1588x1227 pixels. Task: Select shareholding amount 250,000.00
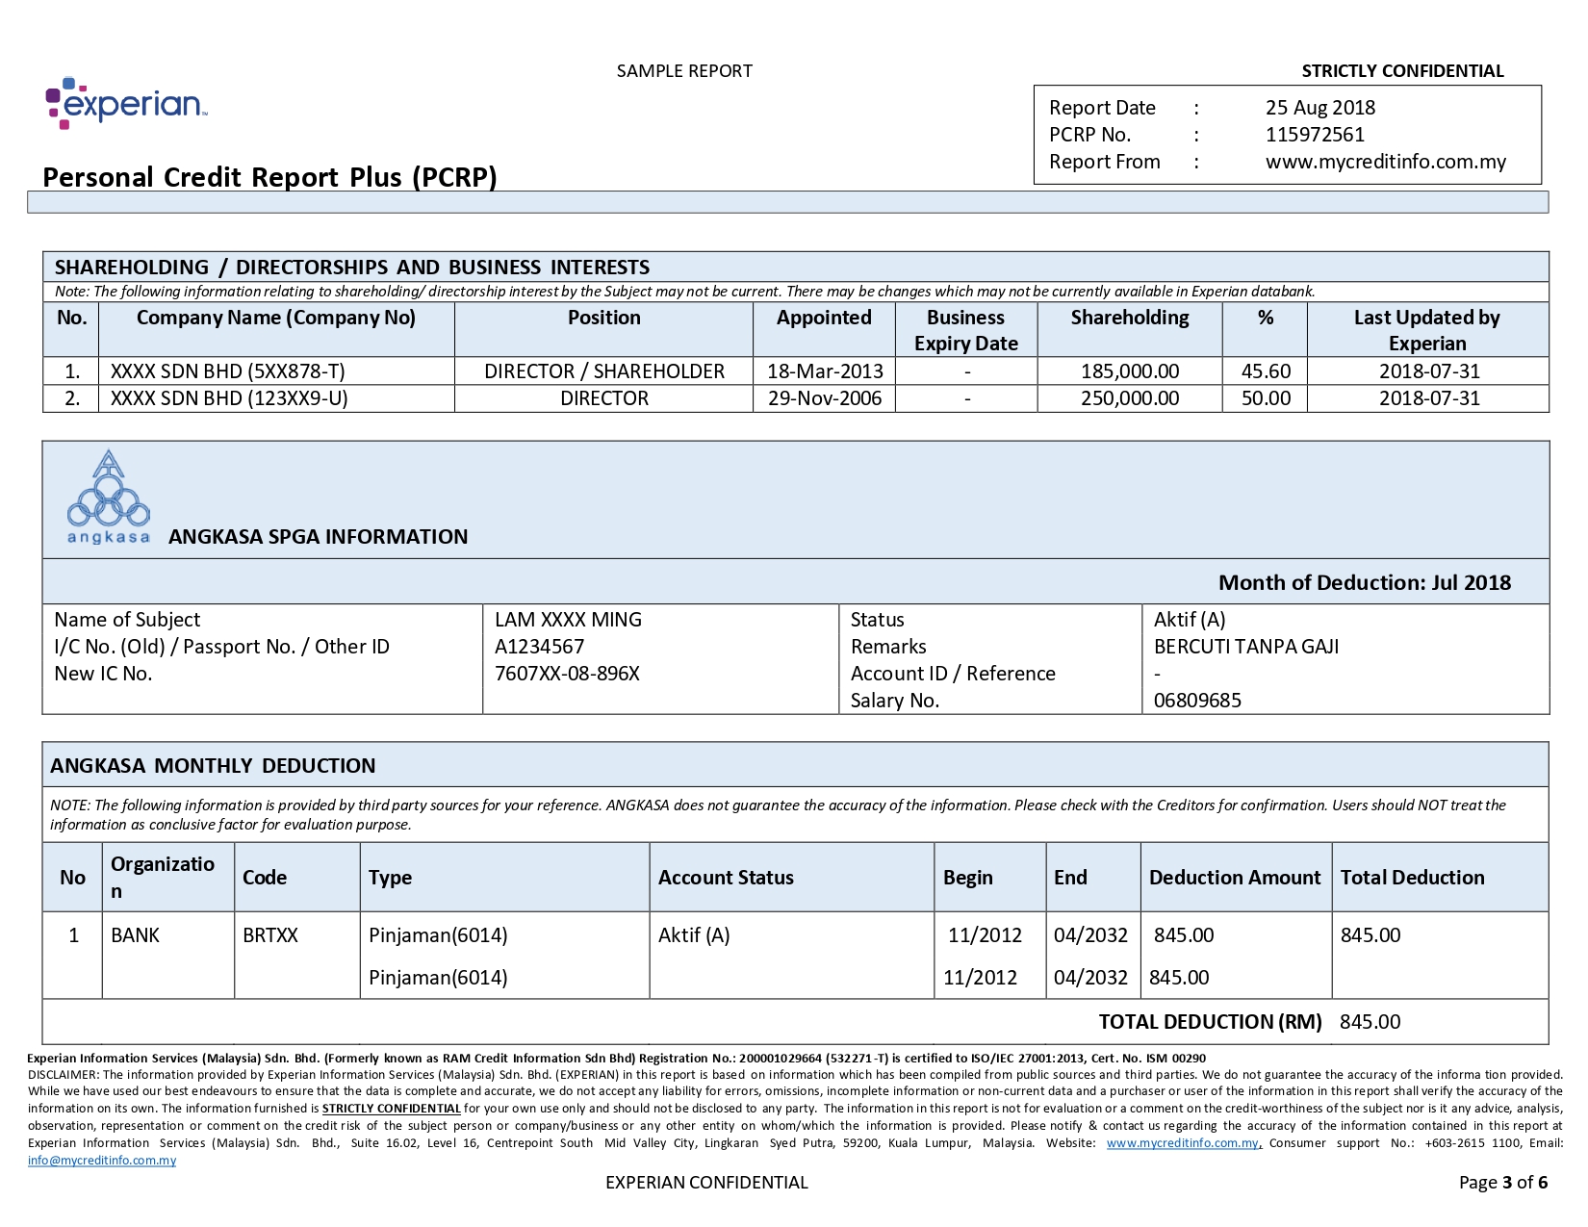(1130, 398)
